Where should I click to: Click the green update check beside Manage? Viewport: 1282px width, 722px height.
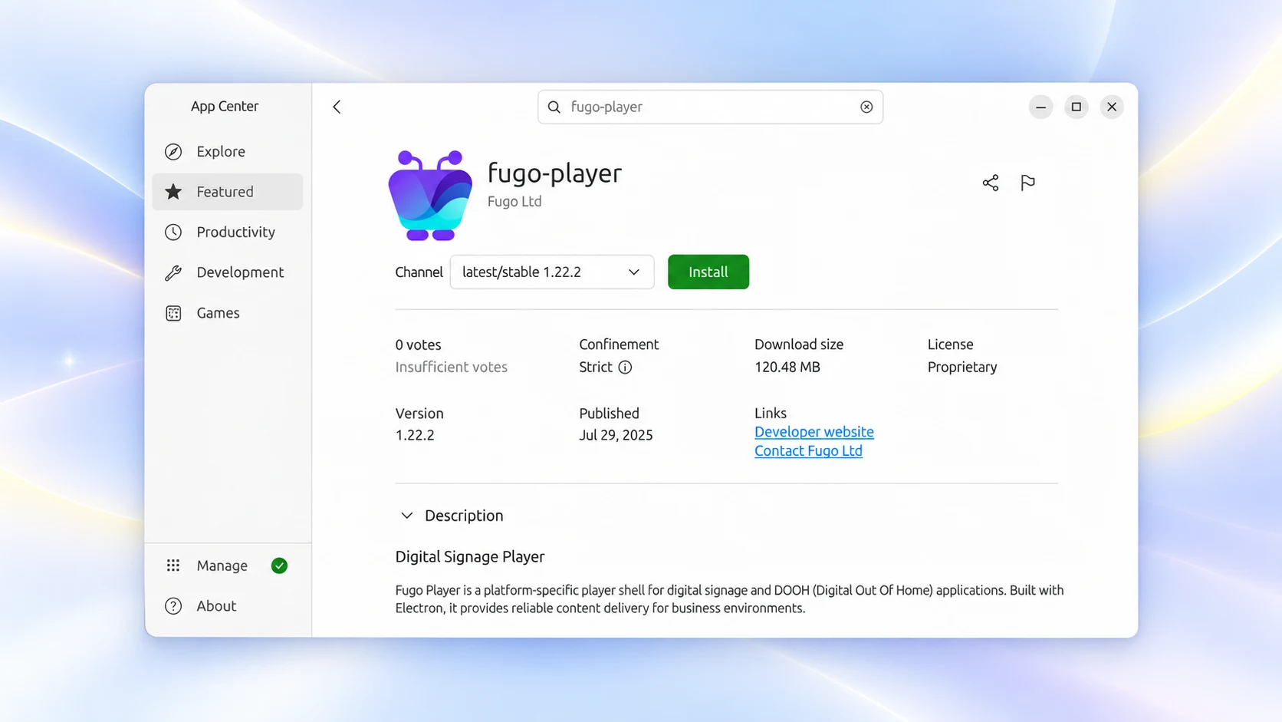[279, 565]
